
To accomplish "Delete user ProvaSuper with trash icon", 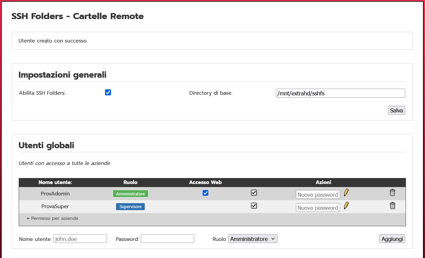I will (392, 206).
